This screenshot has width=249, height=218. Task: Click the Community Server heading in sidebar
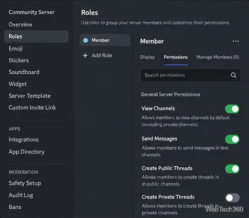coord(32,12)
